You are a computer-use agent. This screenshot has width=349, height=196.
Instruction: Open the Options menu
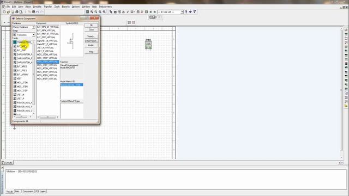tap(76, 7)
